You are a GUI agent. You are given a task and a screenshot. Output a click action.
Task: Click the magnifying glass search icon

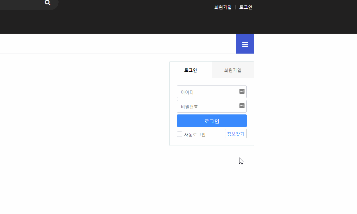[x=47, y=3]
